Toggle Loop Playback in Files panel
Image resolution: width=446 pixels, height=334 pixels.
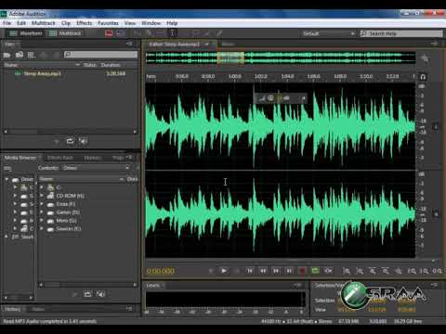pyautogui.click(x=70, y=141)
